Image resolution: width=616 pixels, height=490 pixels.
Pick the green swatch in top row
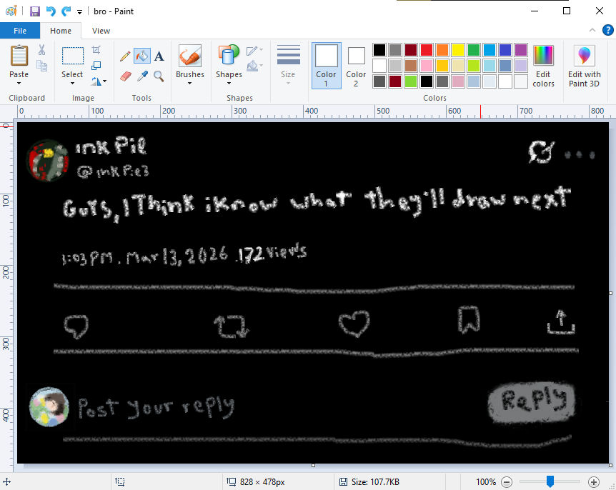(x=474, y=50)
